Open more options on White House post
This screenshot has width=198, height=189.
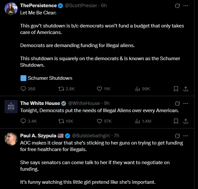(186, 103)
